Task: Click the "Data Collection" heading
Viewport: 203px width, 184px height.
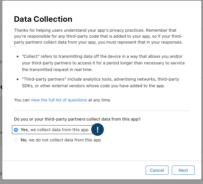Action: click(x=43, y=19)
